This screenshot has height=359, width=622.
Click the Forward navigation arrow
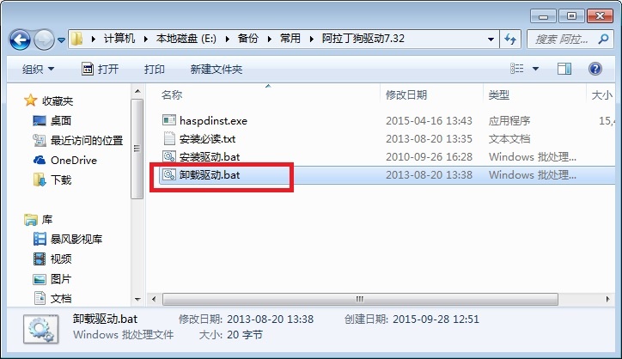44,40
